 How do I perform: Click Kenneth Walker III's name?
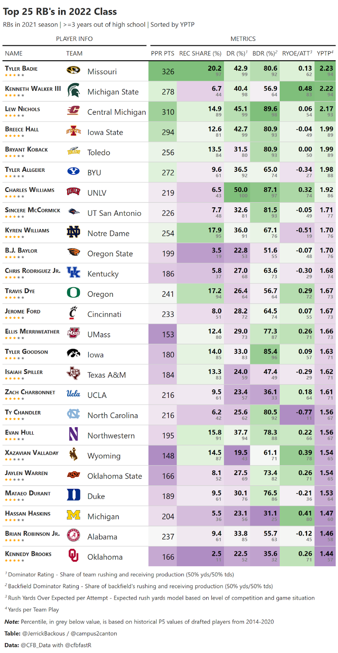33,89
